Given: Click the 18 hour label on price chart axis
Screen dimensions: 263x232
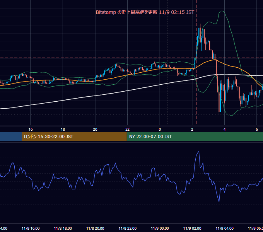Looking at the screenshot, I should click(63, 129).
